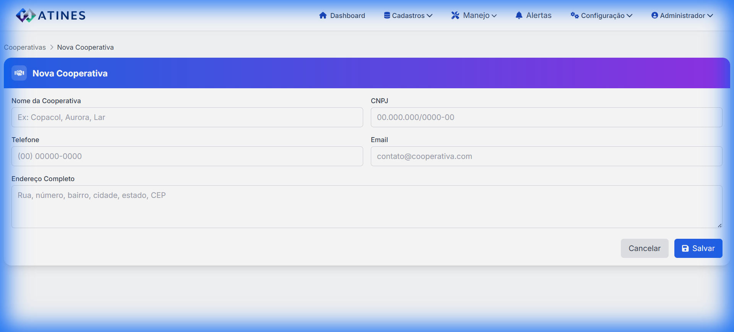734x332 pixels.
Task: Click the Atines logo icon
Action: point(25,15)
